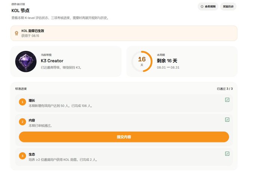Click 已达最高等级 description text
Viewport: 254px width, 173px height.
(x=61, y=68)
